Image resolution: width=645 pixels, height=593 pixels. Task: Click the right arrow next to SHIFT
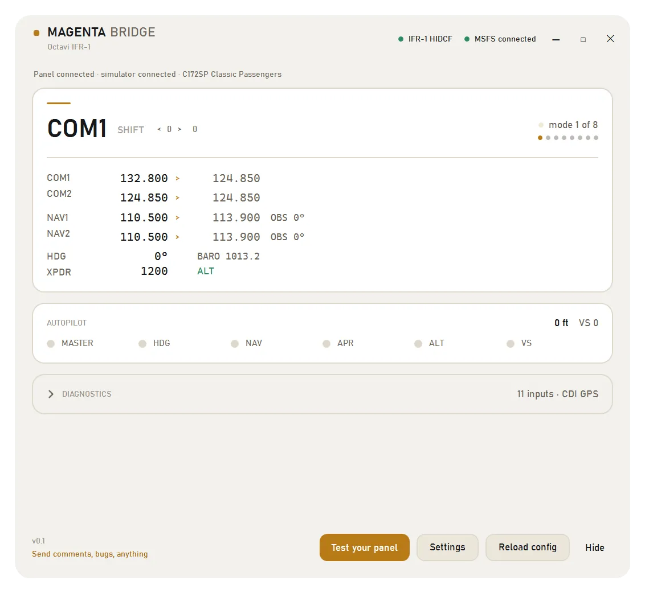click(x=179, y=129)
